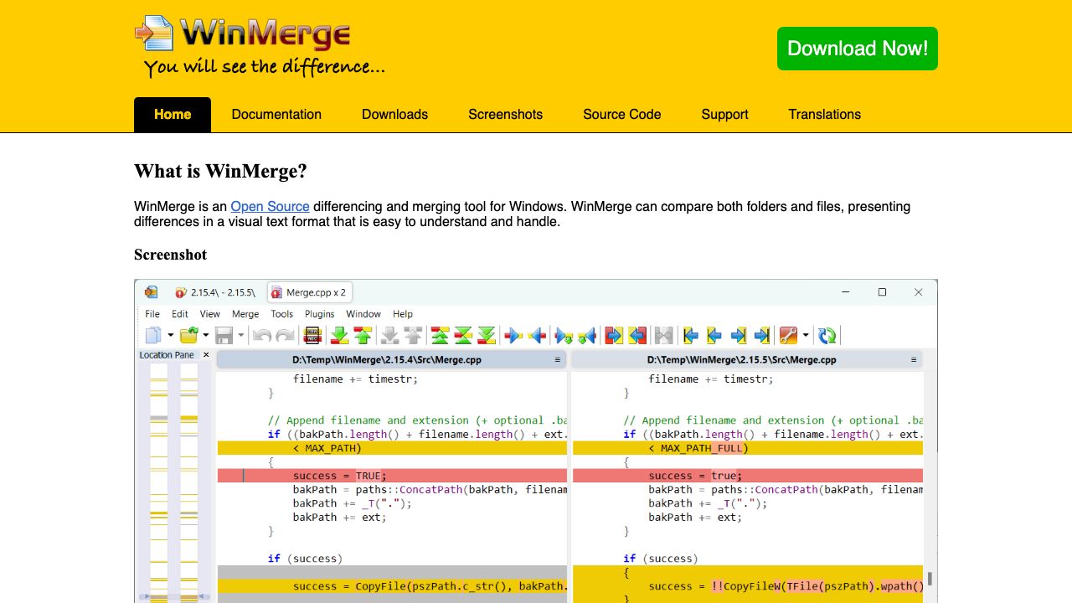Select the '2.15.4\ - 2.15.5\' folder compare tab

click(x=215, y=292)
